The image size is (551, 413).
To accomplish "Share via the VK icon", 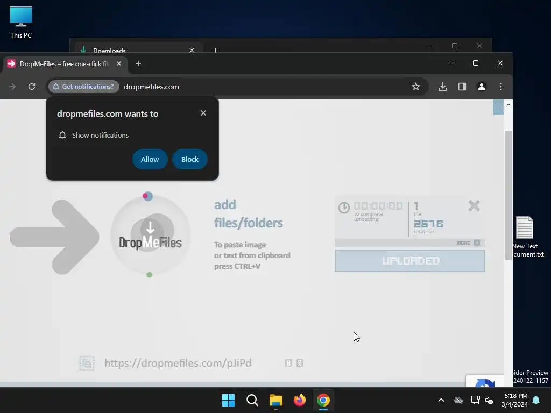I will [x=288, y=363].
